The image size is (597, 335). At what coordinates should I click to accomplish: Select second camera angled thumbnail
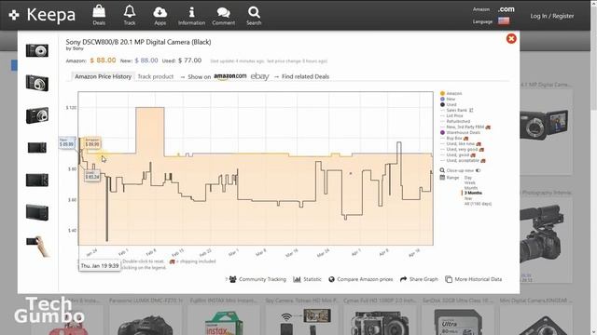click(37, 83)
